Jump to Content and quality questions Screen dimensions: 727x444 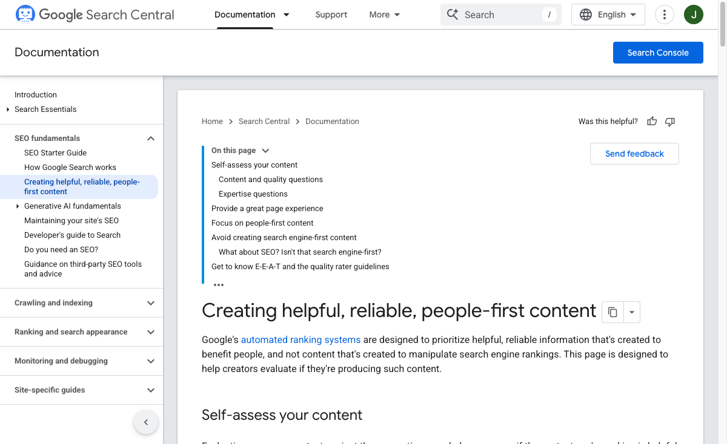[271, 180]
